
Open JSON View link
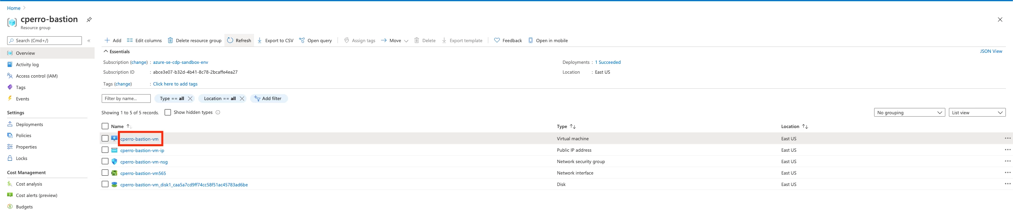point(991,51)
